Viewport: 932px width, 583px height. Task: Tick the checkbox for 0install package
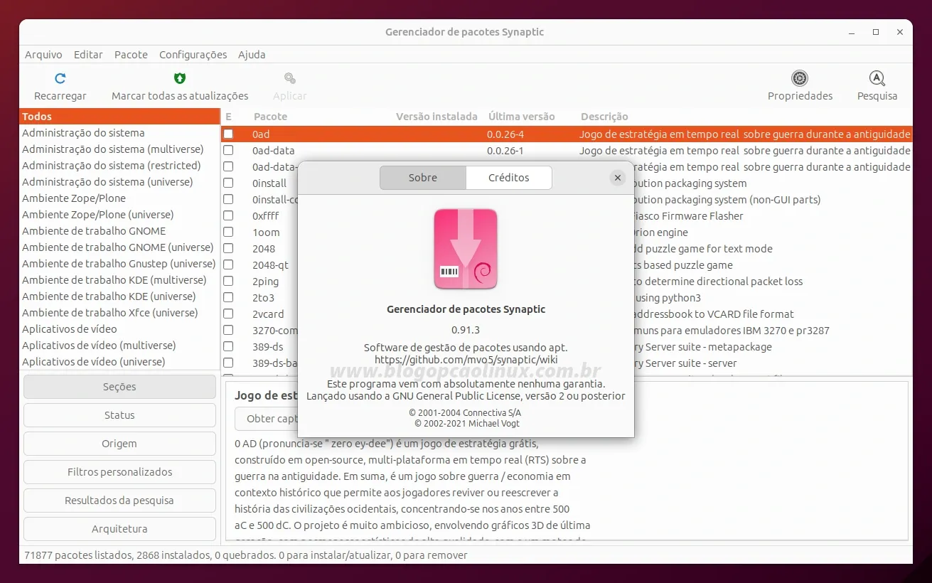(228, 183)
